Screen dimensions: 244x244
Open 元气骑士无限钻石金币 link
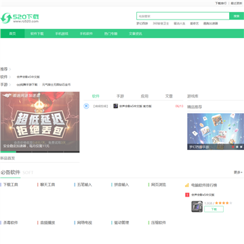pyautogui.click(x=56, y=85)
